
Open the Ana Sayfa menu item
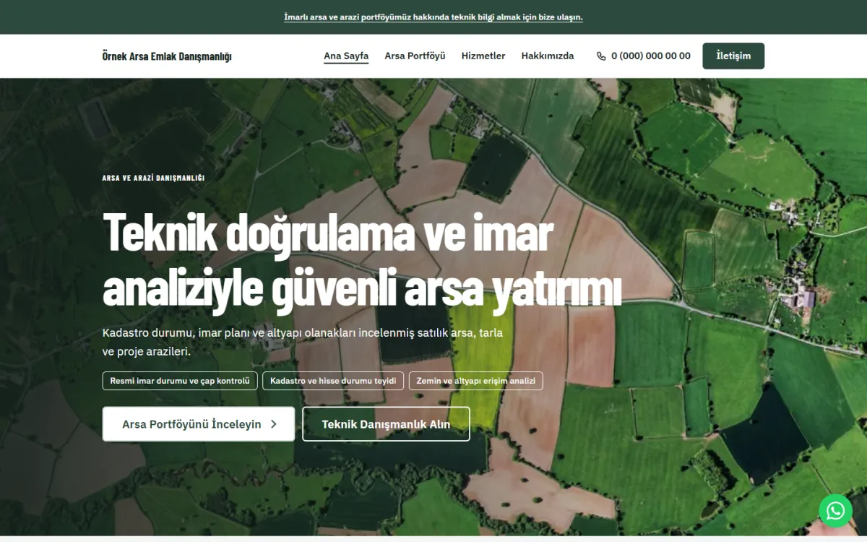point(346,56)
